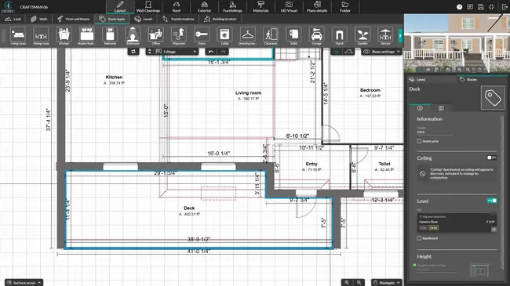This screenshot has width=510, height=286.
Task: Pick the Bathroom room type icon
Action: point(133,35)
